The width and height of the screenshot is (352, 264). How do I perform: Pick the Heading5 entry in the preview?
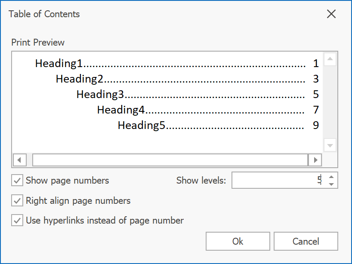click(x=142, y=126)
